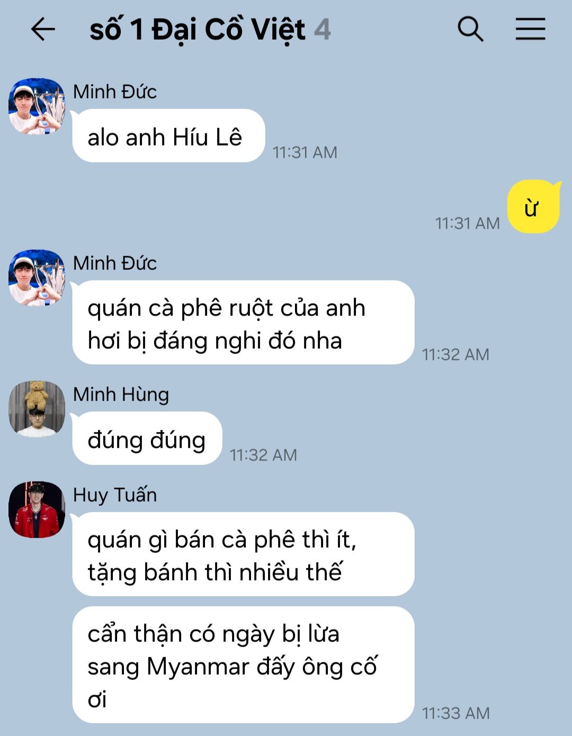The height and width of the screenshot is (736, 572).
Task: Tap the 11:31 AM timestamp beside 'ừ'
Action: (467, 223)
